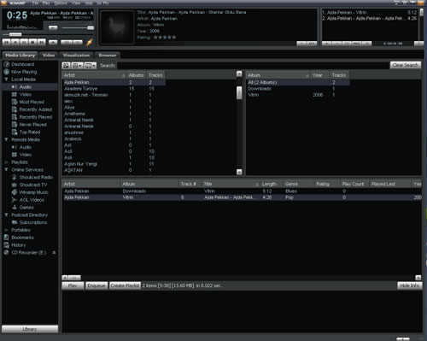
Task: Collapse the Podcast Directory node
Action: pyautogui.click(x=6, y=215)
